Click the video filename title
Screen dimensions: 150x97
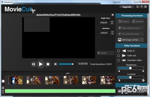tap(58, 15)
